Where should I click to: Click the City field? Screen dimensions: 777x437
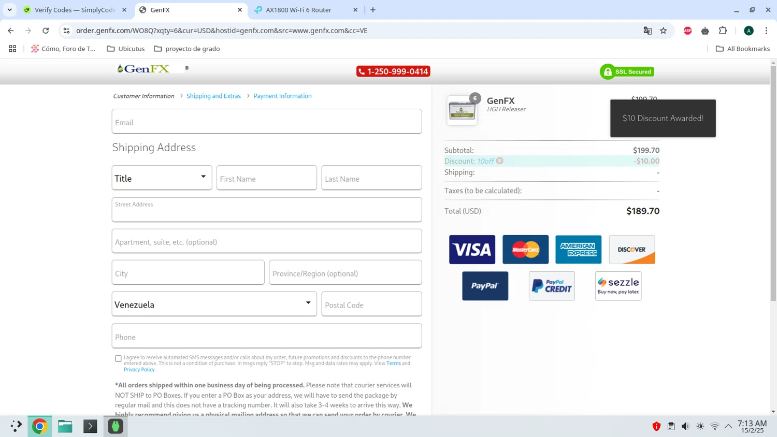tap(188, 272)
